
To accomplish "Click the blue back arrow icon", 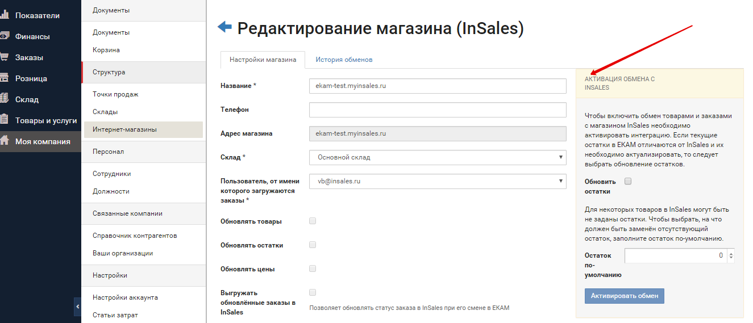I will [x=225, y=27].
